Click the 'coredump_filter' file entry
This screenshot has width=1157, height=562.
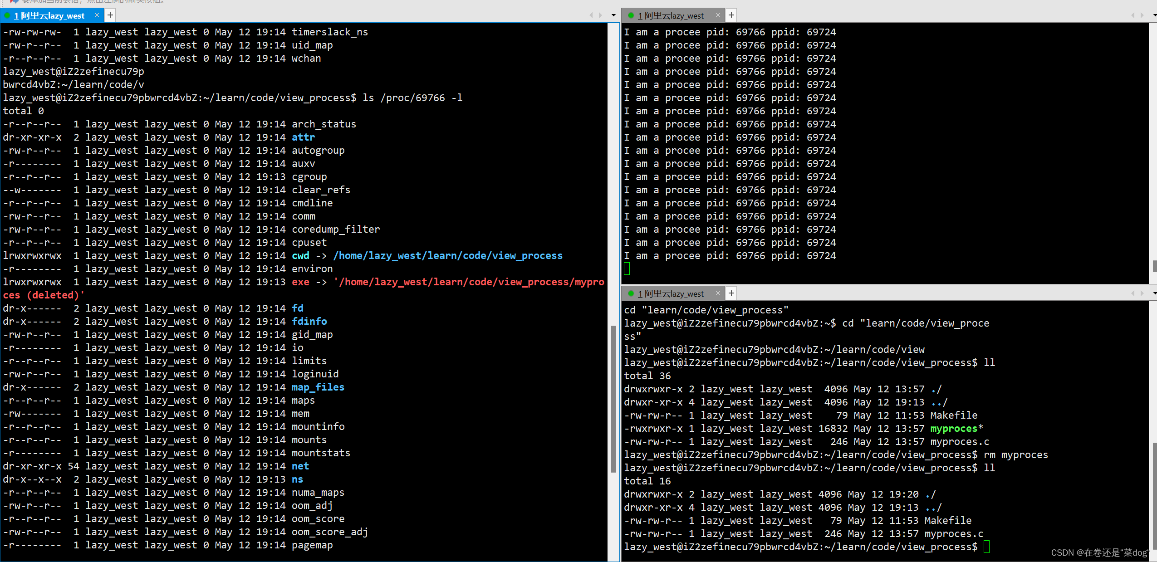coord(335,229)
